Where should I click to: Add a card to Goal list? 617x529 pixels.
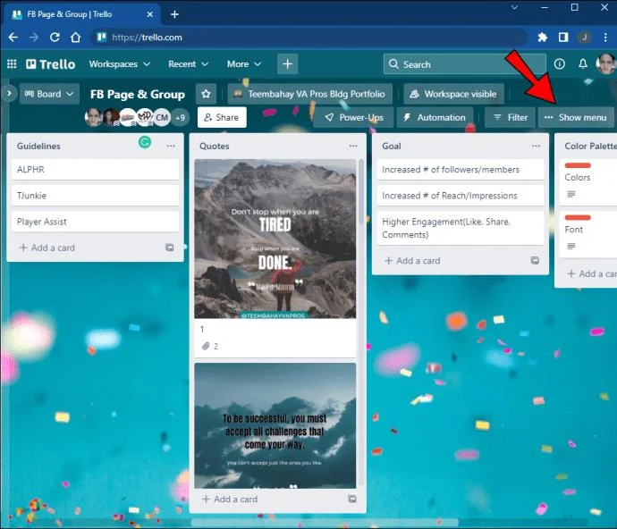pos(412,261)
